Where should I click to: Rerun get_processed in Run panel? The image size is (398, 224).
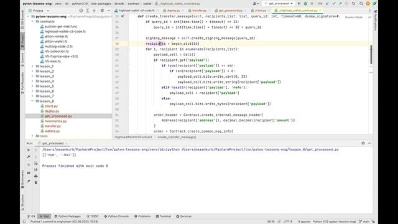[x=29, y=150]
